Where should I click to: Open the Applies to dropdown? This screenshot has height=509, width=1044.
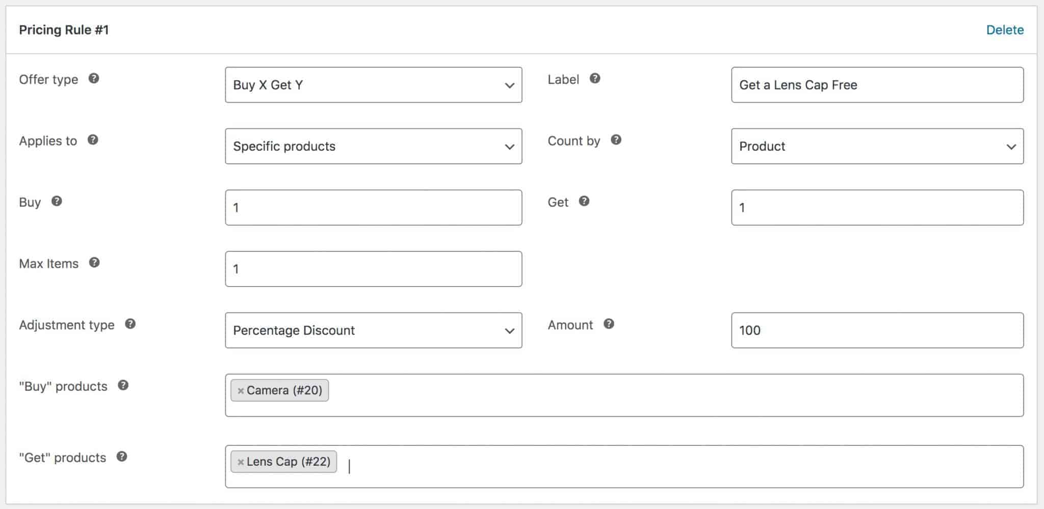click(374, 146)
